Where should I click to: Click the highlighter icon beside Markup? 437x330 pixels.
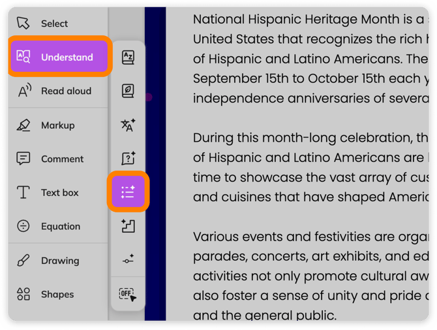click(x=23, y=125)
